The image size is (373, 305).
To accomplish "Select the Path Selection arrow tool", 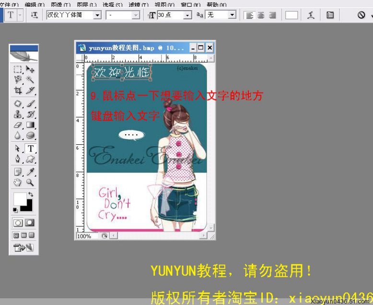I will 18,149.
